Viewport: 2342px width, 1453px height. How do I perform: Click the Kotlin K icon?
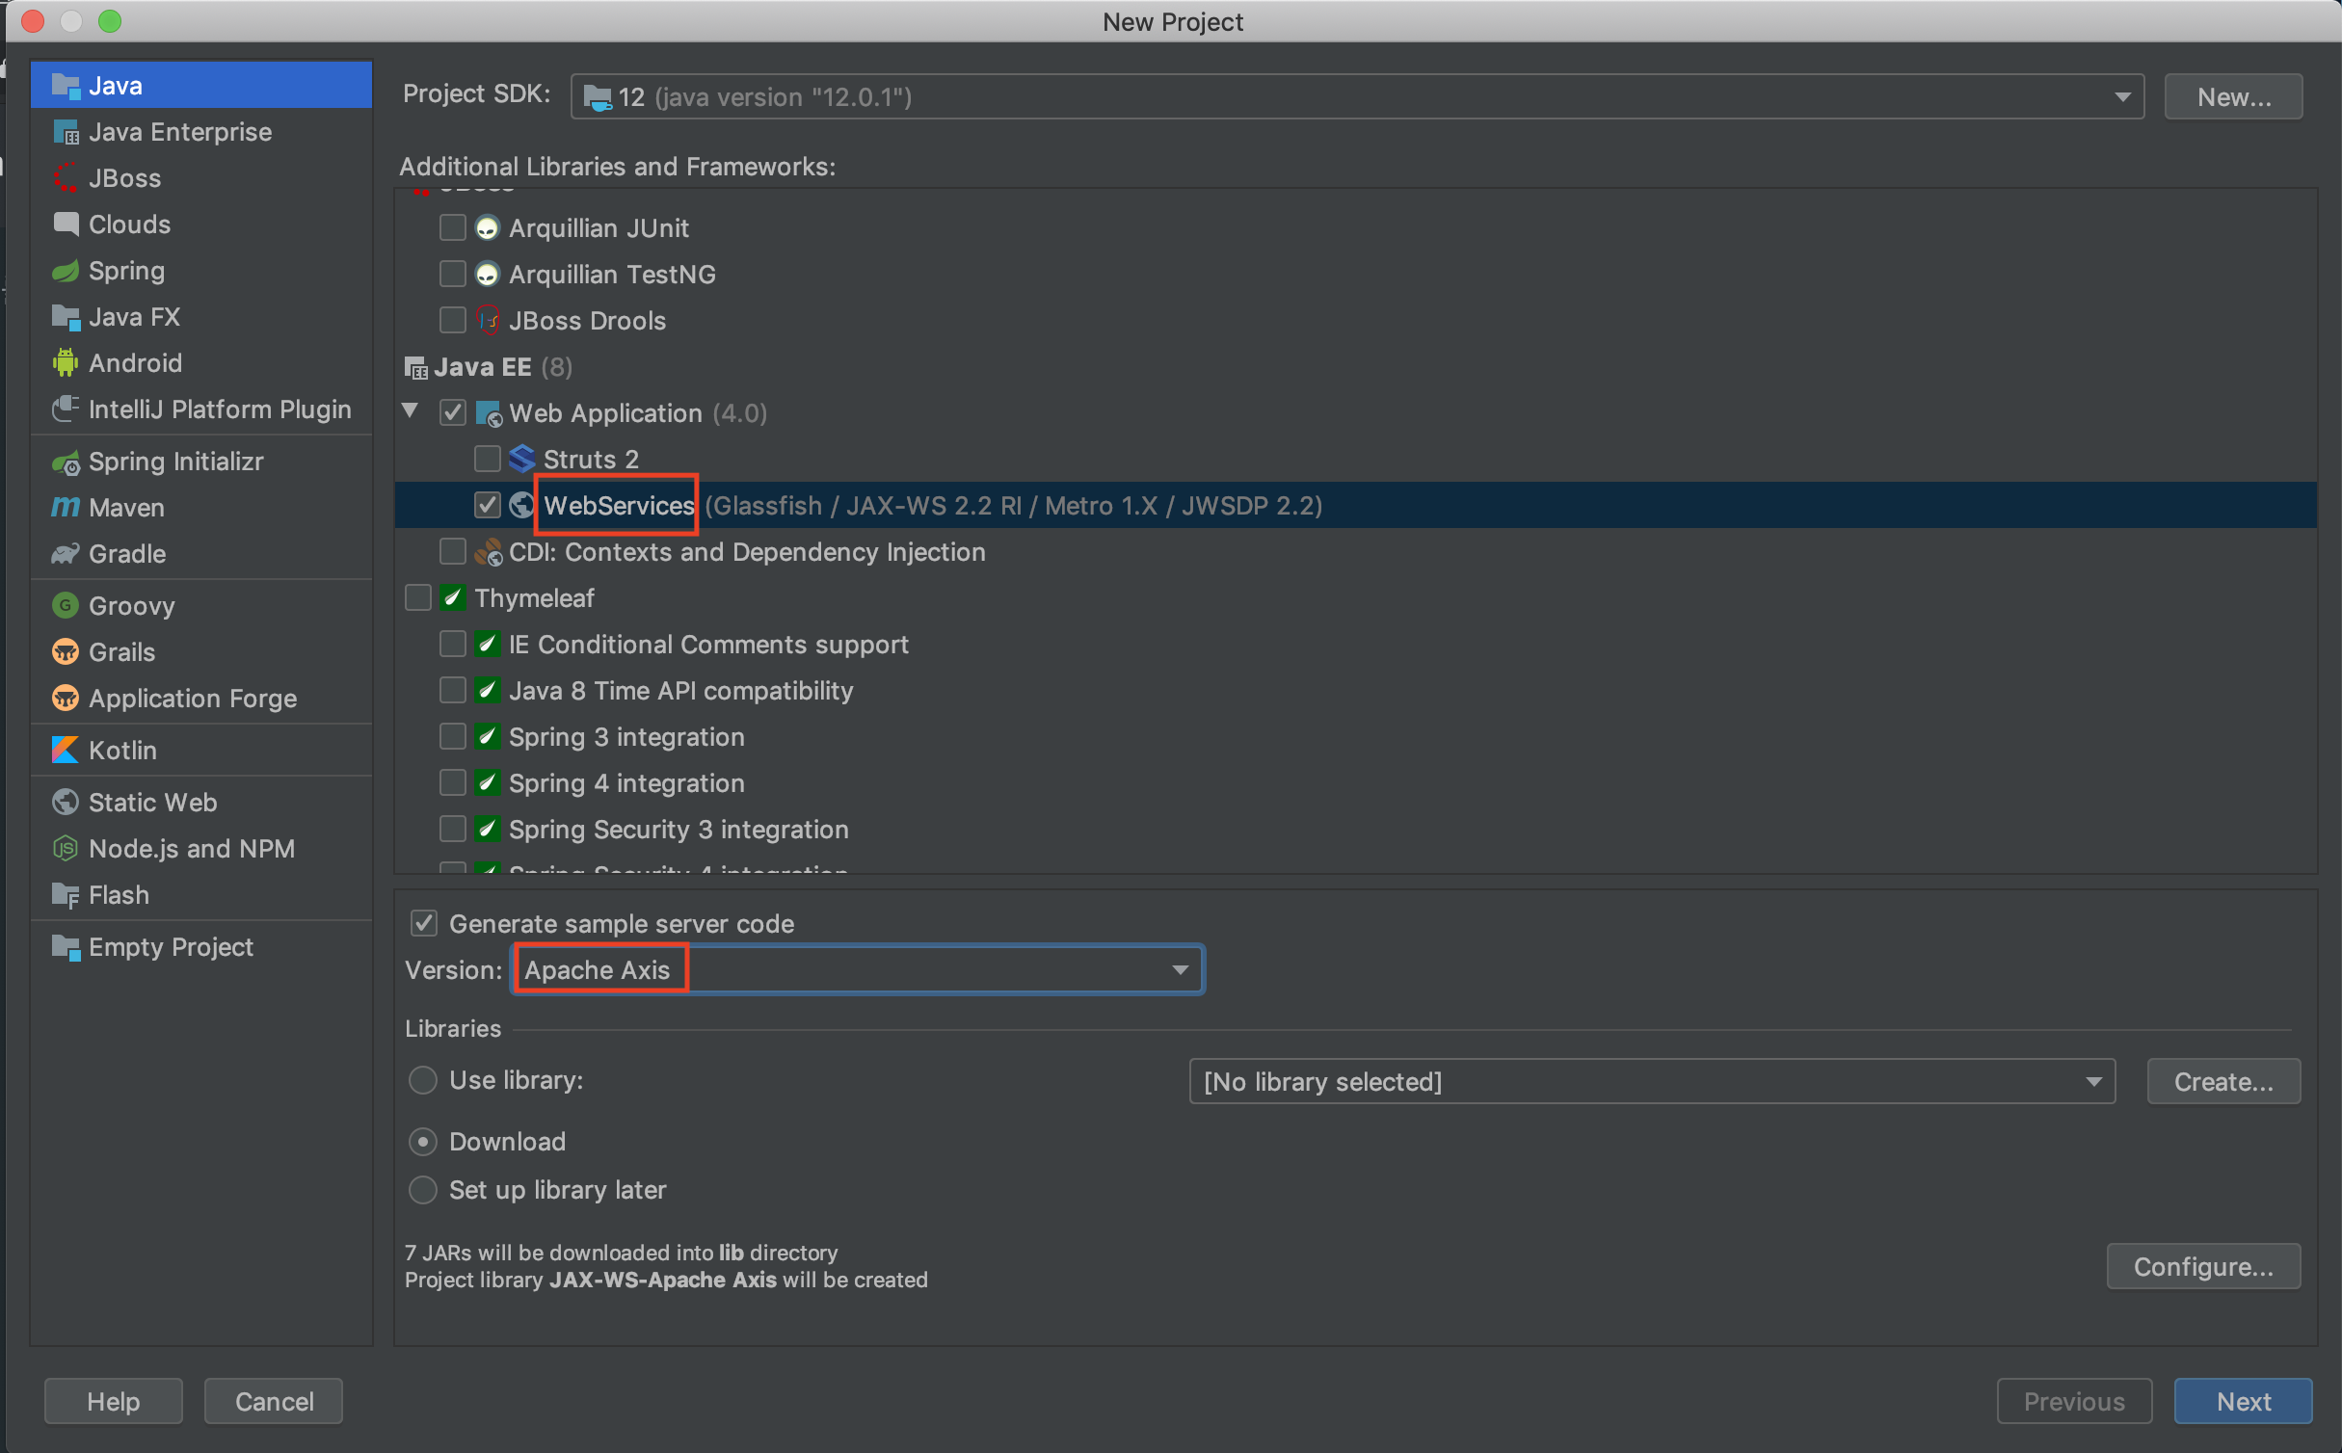66,751
